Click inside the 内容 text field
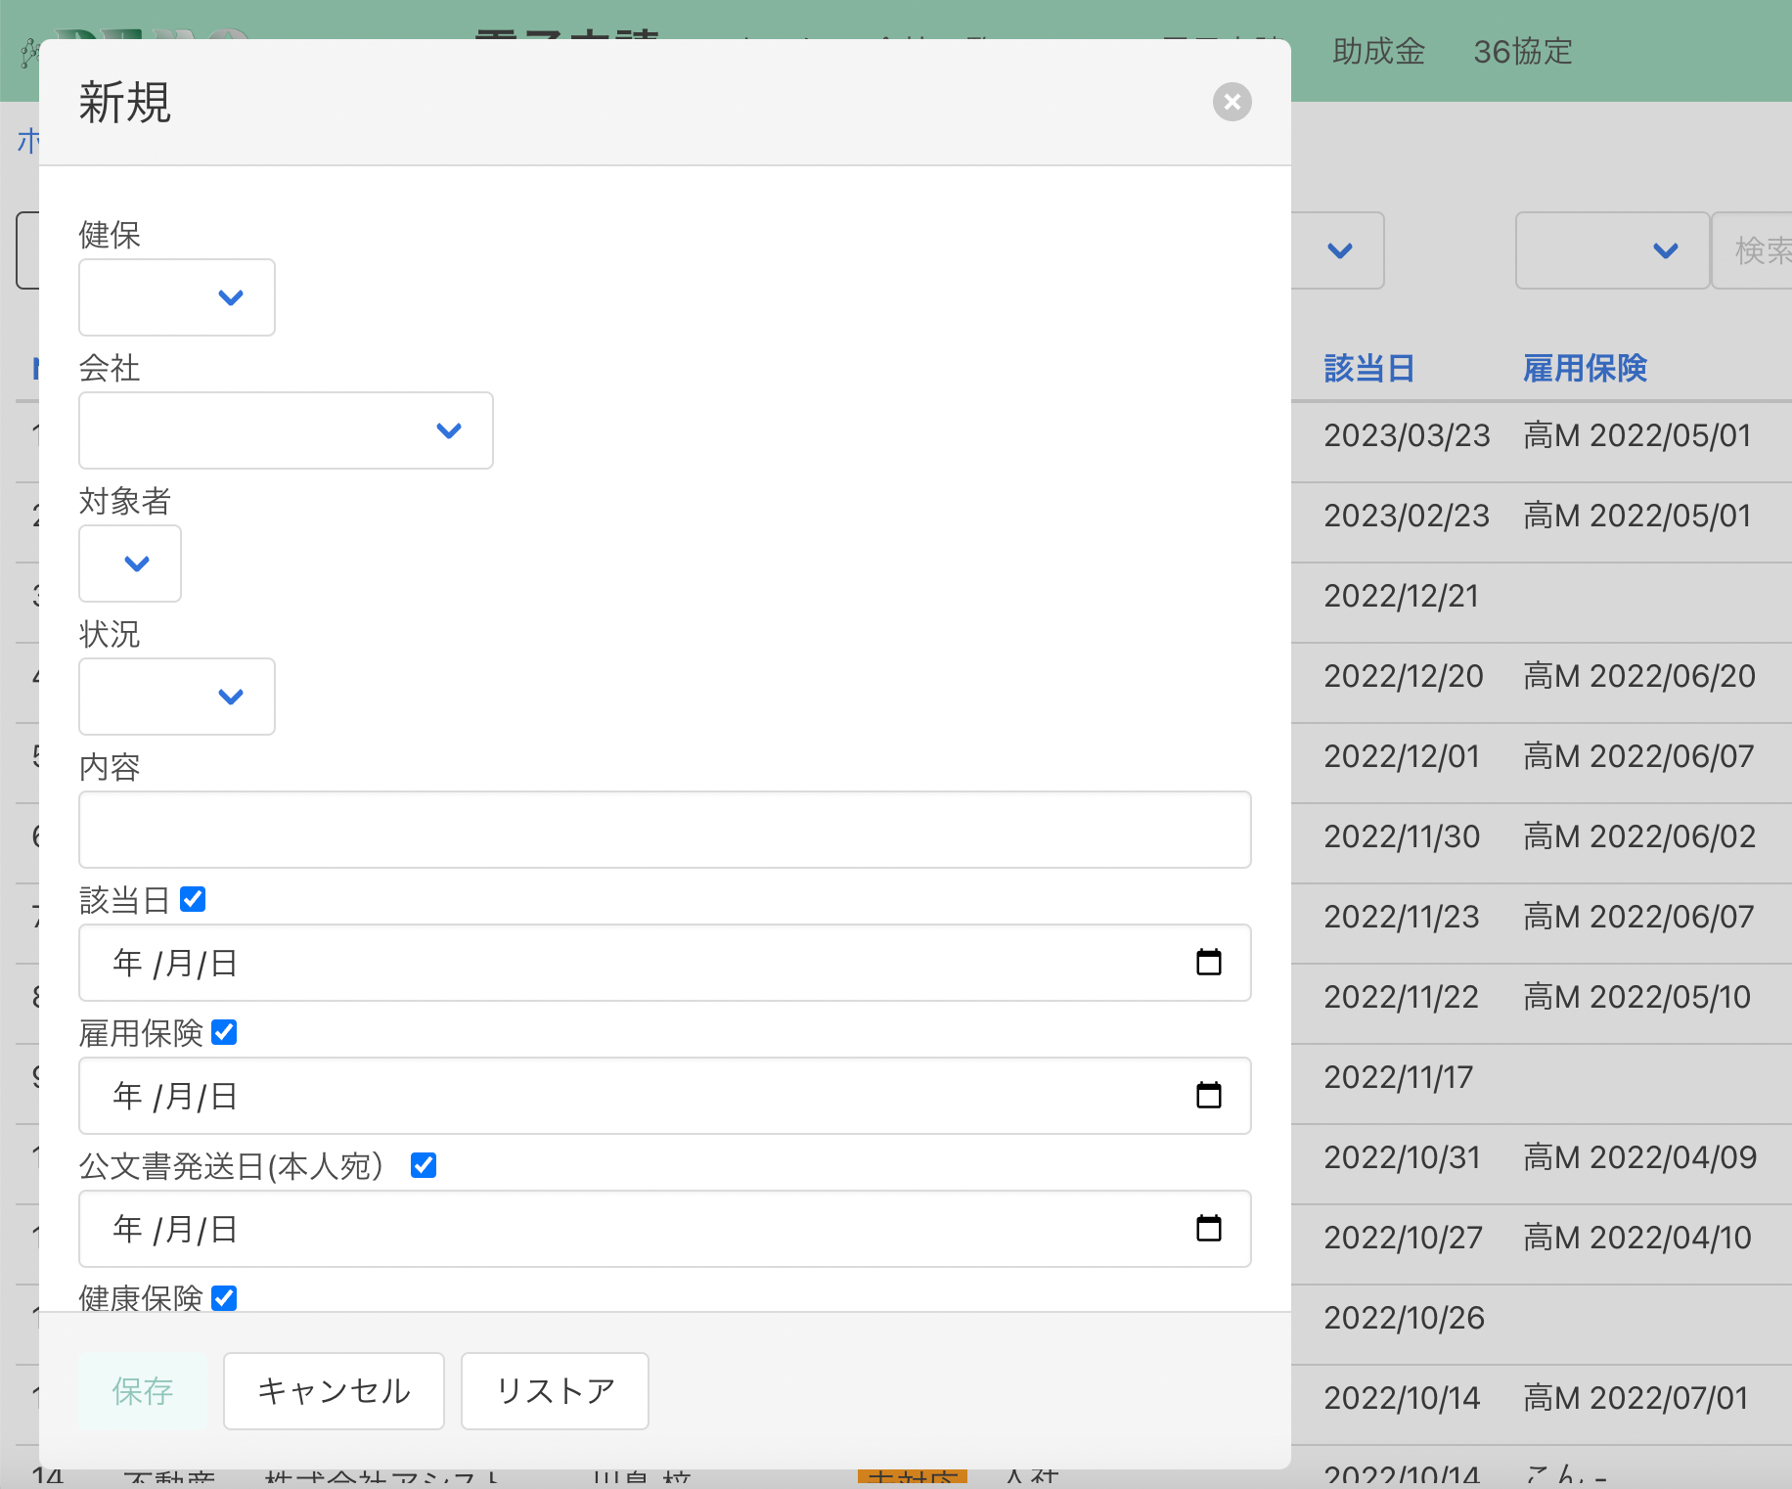 coord(665,830)
